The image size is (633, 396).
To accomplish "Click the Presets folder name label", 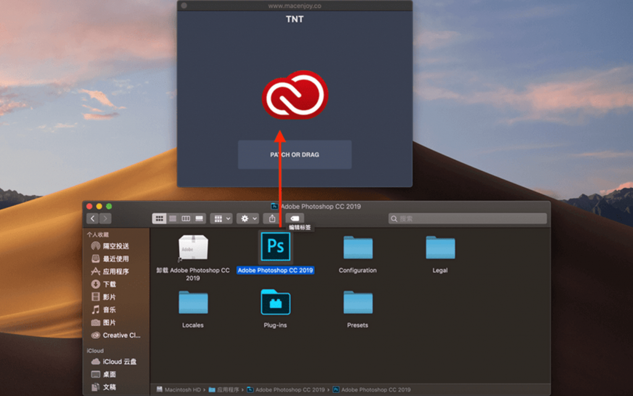I will (358, 325).
